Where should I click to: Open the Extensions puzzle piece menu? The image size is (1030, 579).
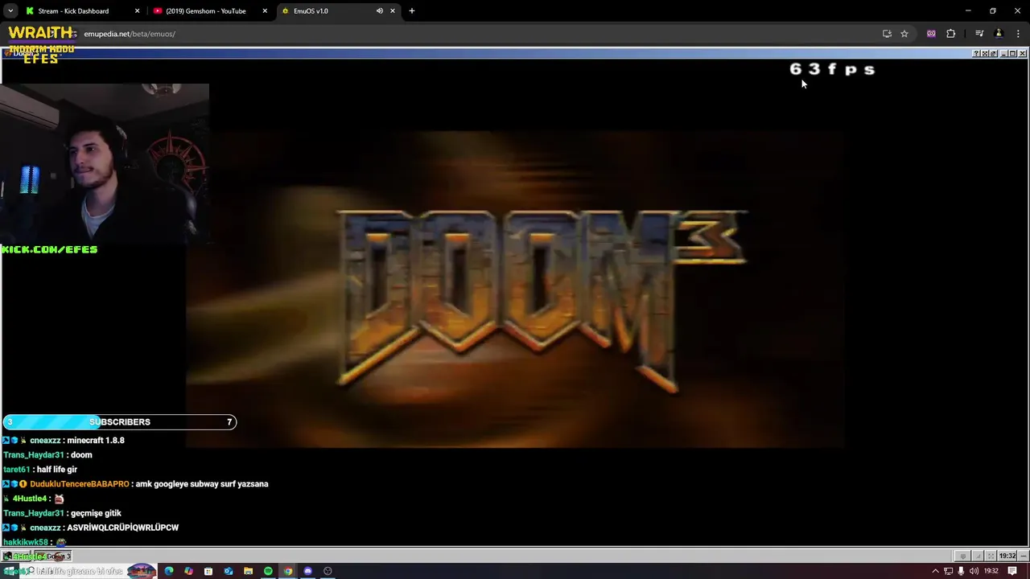coord(951,34)
